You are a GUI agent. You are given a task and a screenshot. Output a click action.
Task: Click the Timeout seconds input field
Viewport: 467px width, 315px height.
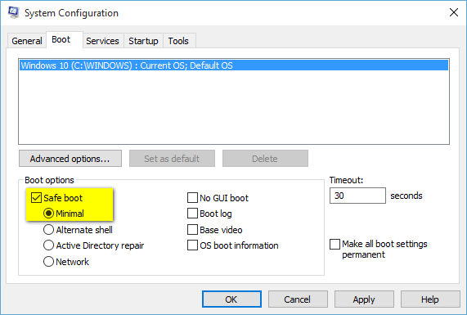[357, 196]
